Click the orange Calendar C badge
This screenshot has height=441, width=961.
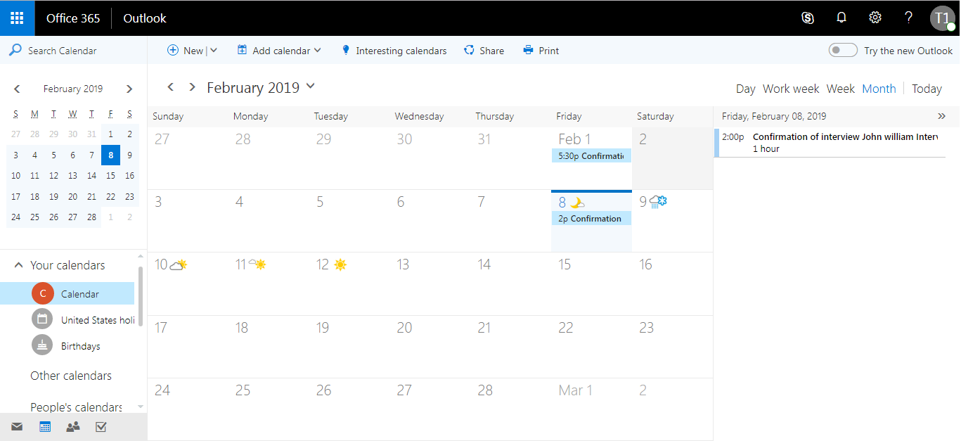(42, 294)
